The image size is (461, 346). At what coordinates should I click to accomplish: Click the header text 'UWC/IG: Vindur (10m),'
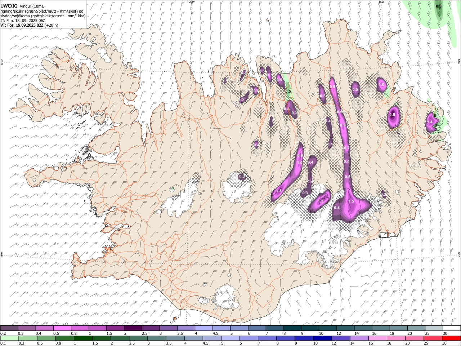(22, 6)
